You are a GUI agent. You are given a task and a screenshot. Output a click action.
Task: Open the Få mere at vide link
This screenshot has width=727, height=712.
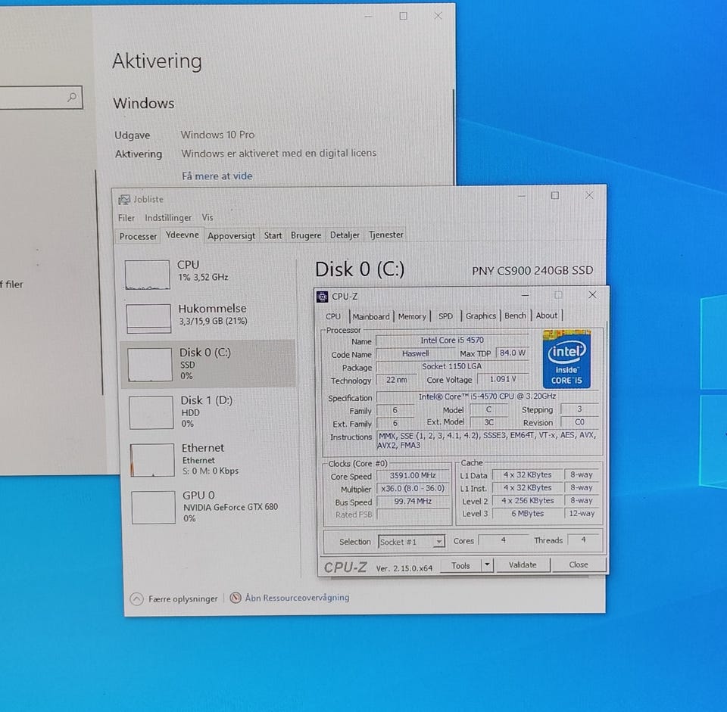click(217, 176)
